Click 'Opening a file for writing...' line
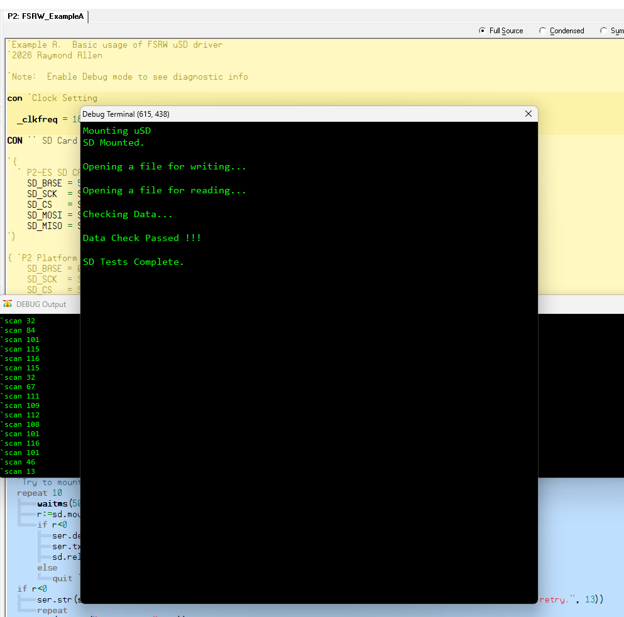This screenshot has width=624, height=617. pyautogui.click(x=165, y=166)
